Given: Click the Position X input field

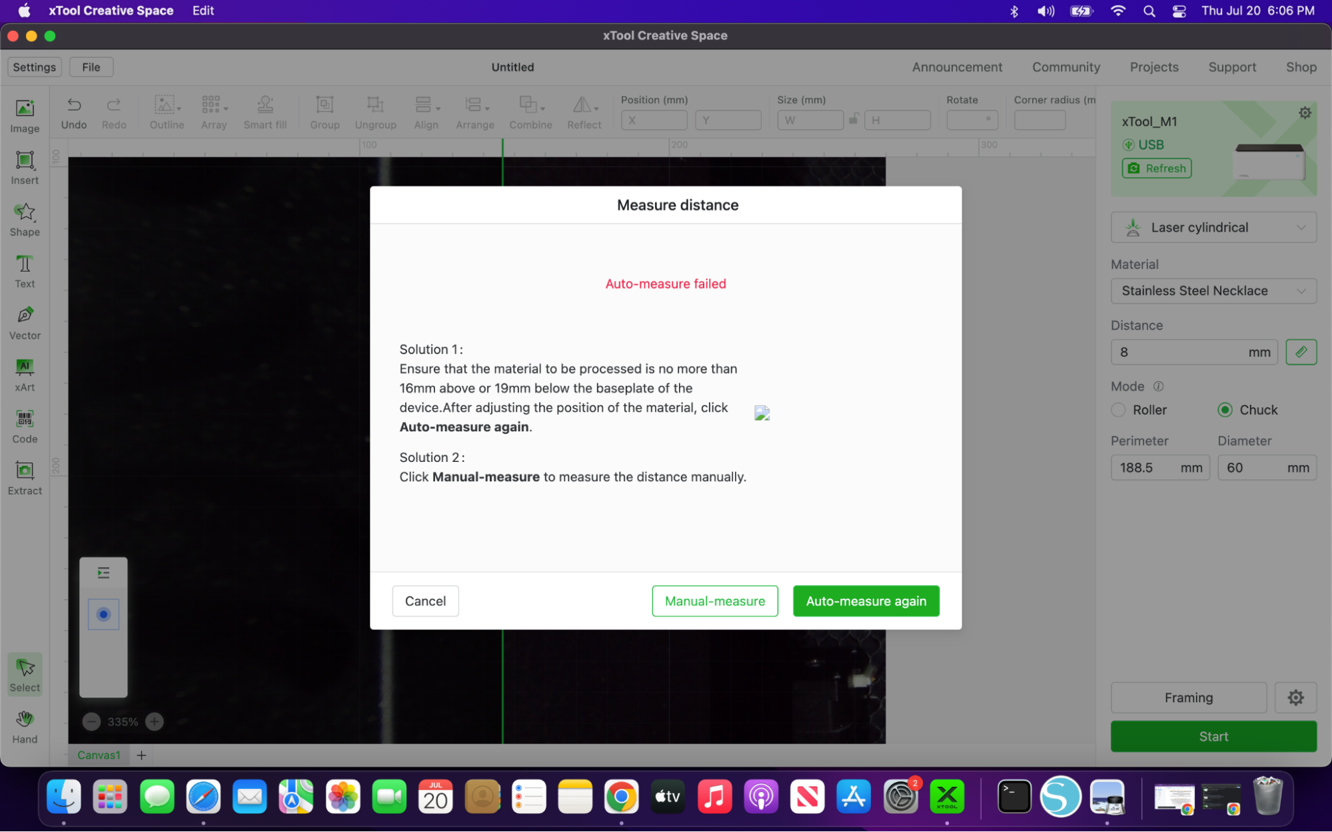Looking at the screenshot, I should pyautogui.click(x=654, y=120).
